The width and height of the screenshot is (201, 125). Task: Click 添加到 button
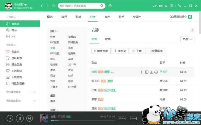tap(120, 51)
